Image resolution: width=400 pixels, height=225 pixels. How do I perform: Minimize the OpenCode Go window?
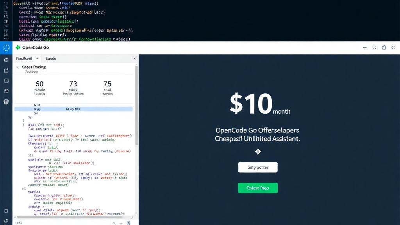coord(364,47)
